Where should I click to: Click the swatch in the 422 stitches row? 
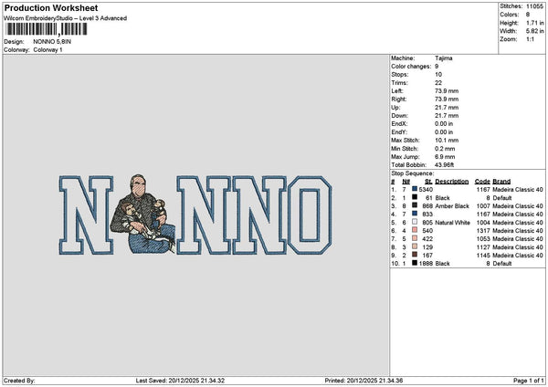pos(415,238)
